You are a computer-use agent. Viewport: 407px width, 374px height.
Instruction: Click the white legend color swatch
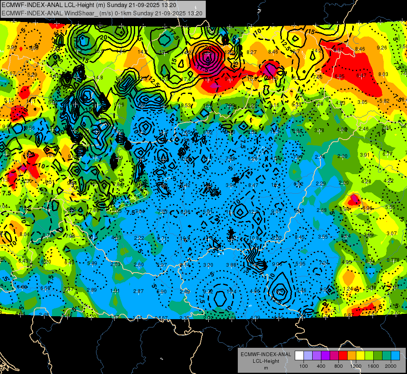299,356
